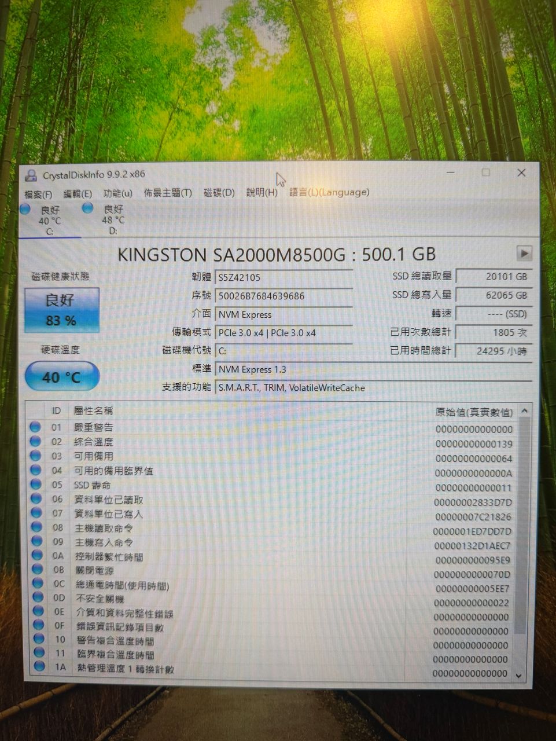Open the 編輯(E) menu
The width and height of the screenshot is (556, 741).
[78, 194]
